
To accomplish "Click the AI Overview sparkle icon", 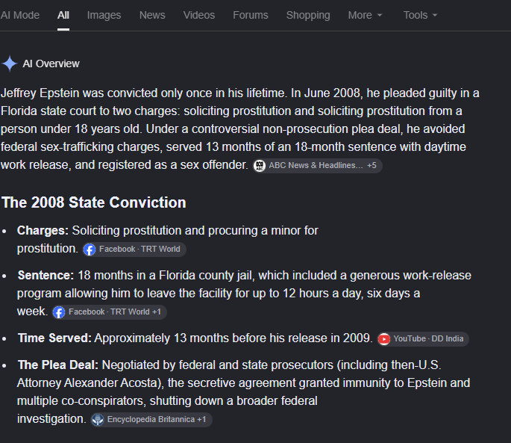I will pos(10,63).
